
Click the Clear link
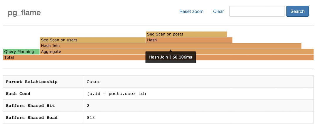(218, 11)
